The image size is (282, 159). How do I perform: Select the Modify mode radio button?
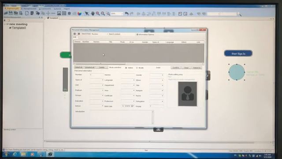137,68
